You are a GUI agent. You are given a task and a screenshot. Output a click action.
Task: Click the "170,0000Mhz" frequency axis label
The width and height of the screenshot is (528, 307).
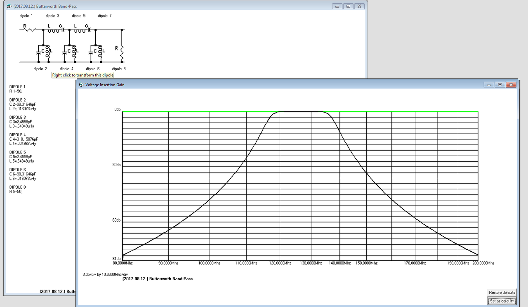tap(415, 263)
